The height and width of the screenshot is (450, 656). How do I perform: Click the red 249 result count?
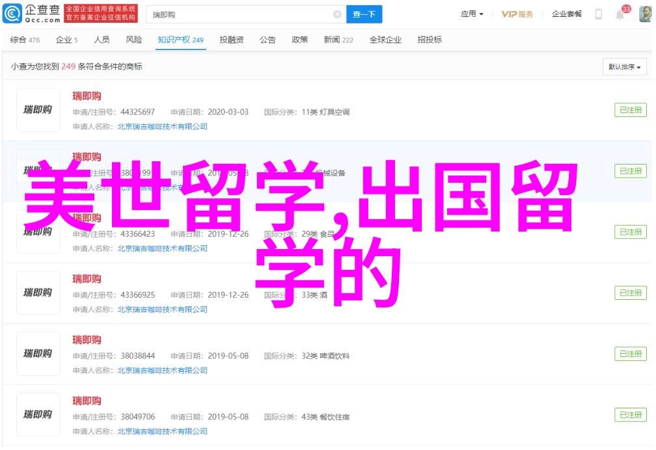pyautogui.click(x=68, y=66)
